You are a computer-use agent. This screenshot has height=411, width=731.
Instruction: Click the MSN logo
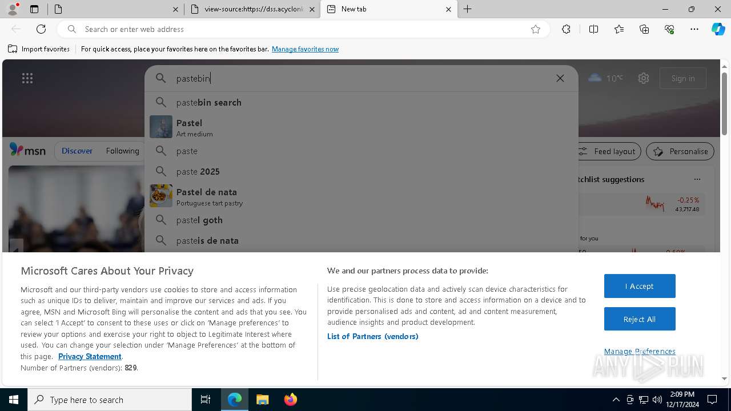click(x=27, y=150)
